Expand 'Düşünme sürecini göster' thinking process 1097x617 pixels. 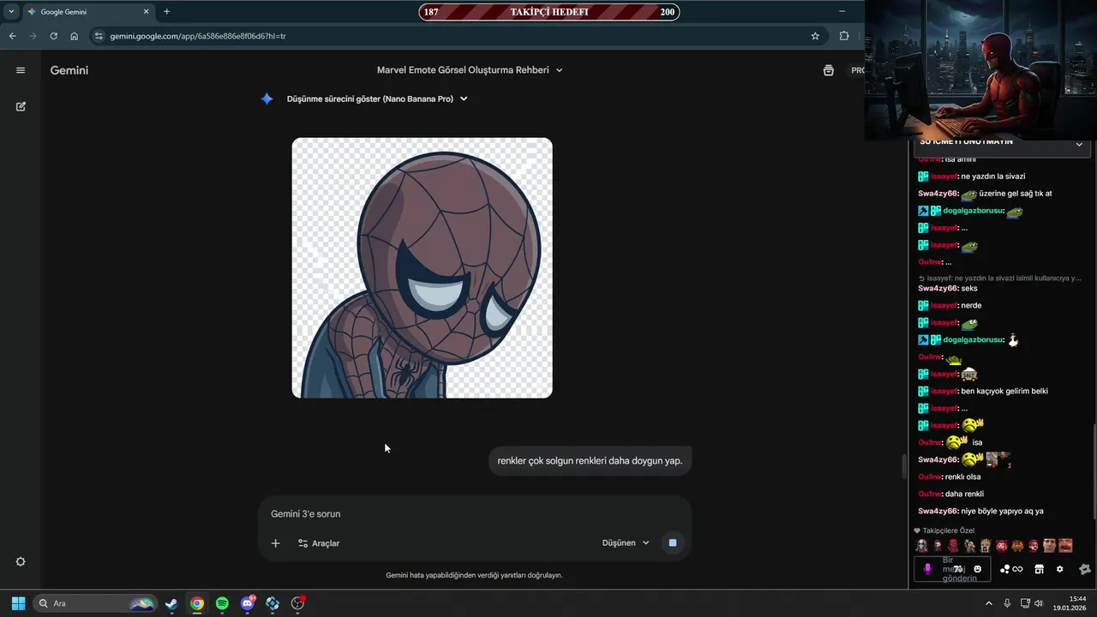pos(377,99)
